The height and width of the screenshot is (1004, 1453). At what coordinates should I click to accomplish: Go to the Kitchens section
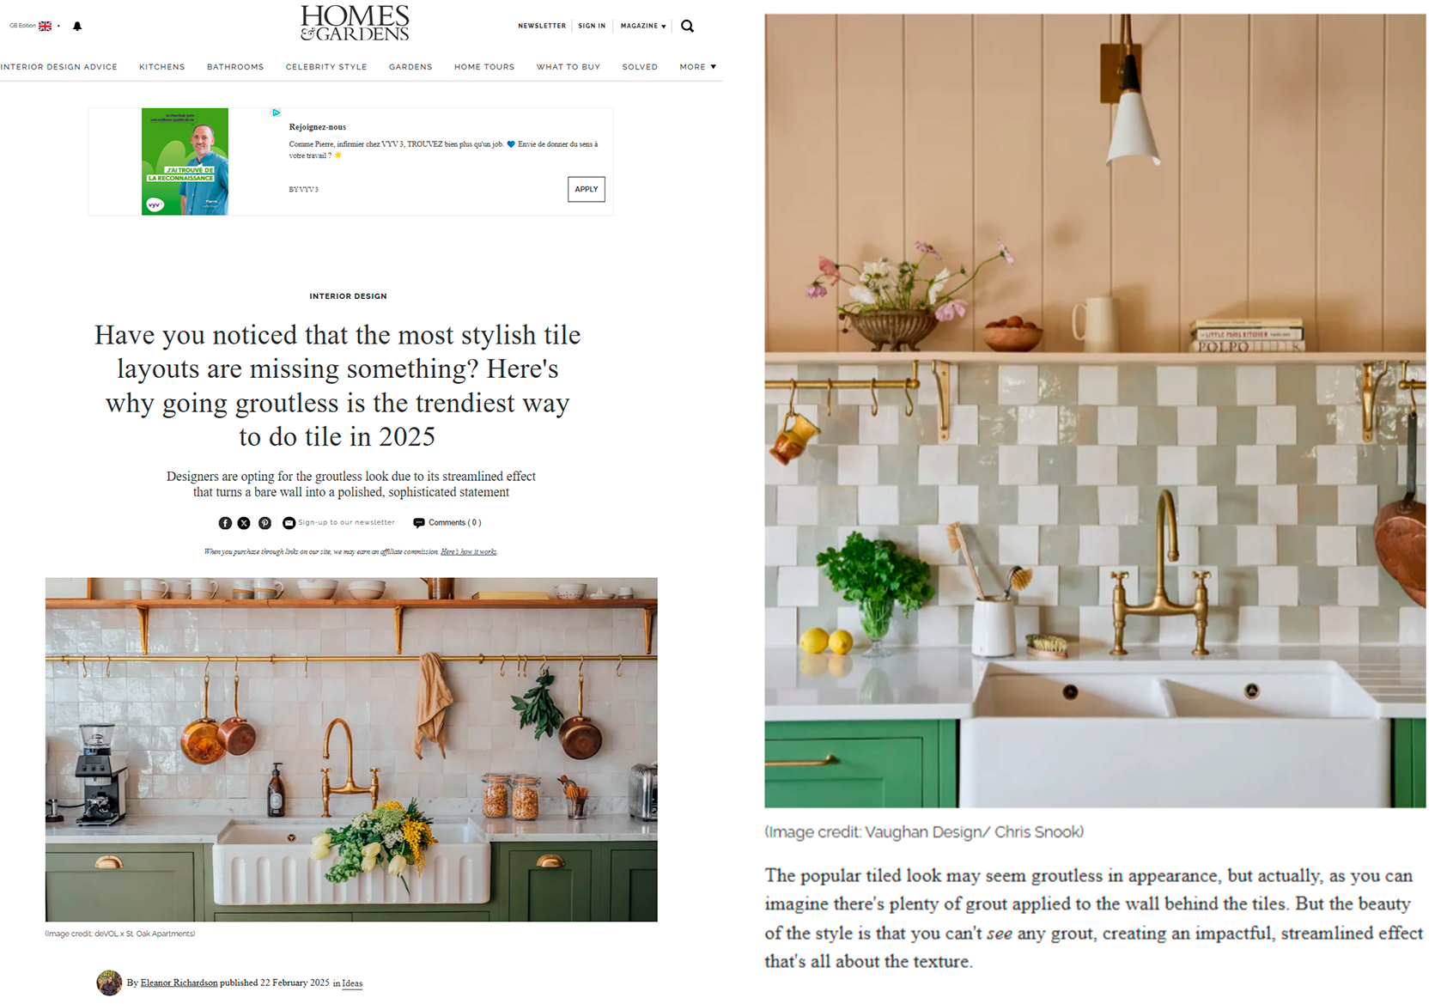(162, 67)
